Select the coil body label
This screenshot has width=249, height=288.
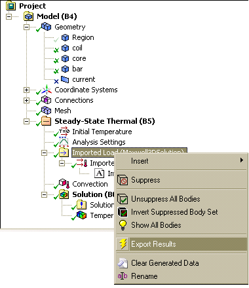(77, 48)
